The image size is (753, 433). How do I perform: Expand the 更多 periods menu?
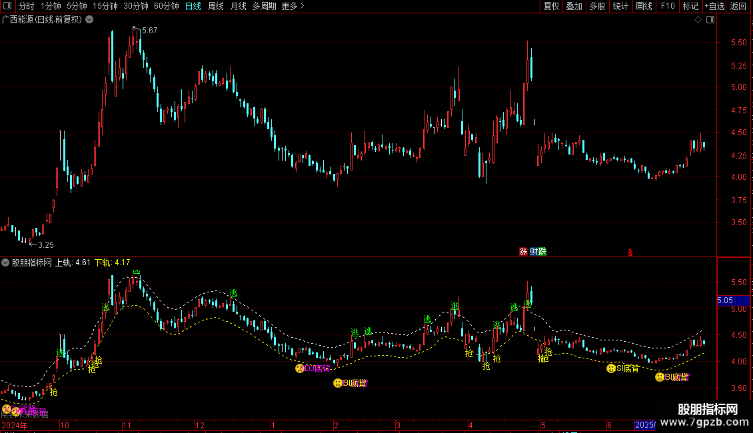tap(293, 6)
